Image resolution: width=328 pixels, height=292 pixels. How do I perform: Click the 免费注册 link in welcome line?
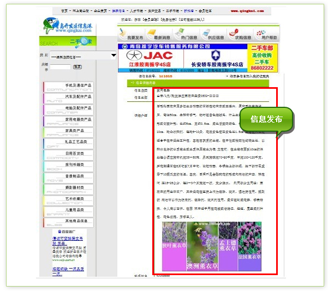click(x=168, y=20)
